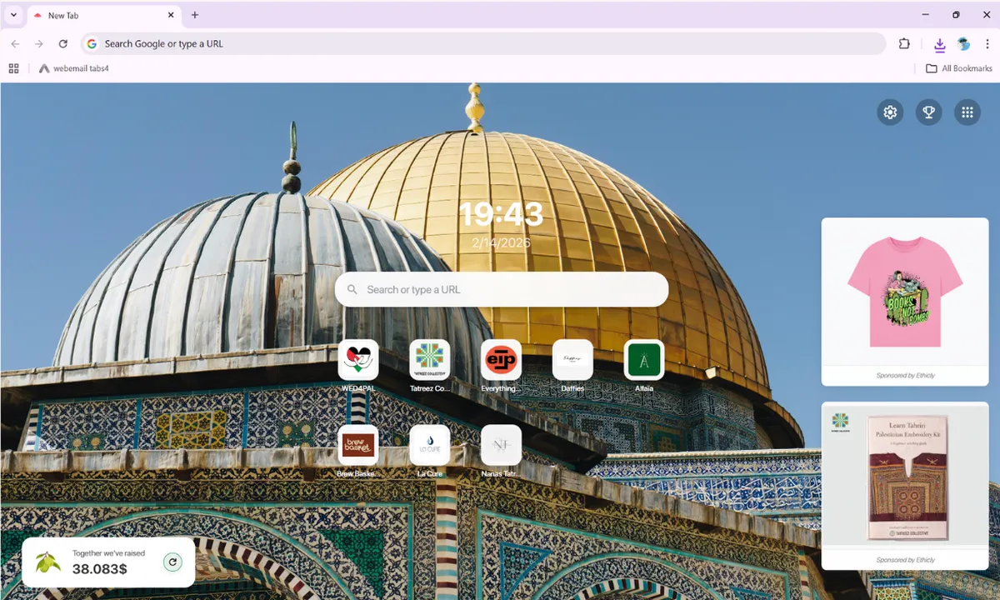The width and height of the screenshot is (1000, 600).
Task: Go forward to next page
Action: [x=39, y=44]
